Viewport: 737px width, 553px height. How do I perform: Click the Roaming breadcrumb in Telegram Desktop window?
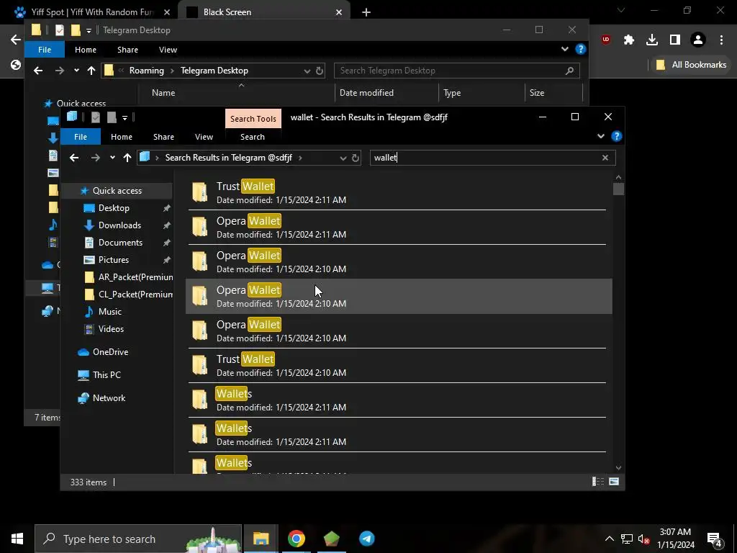coord(147,71)
